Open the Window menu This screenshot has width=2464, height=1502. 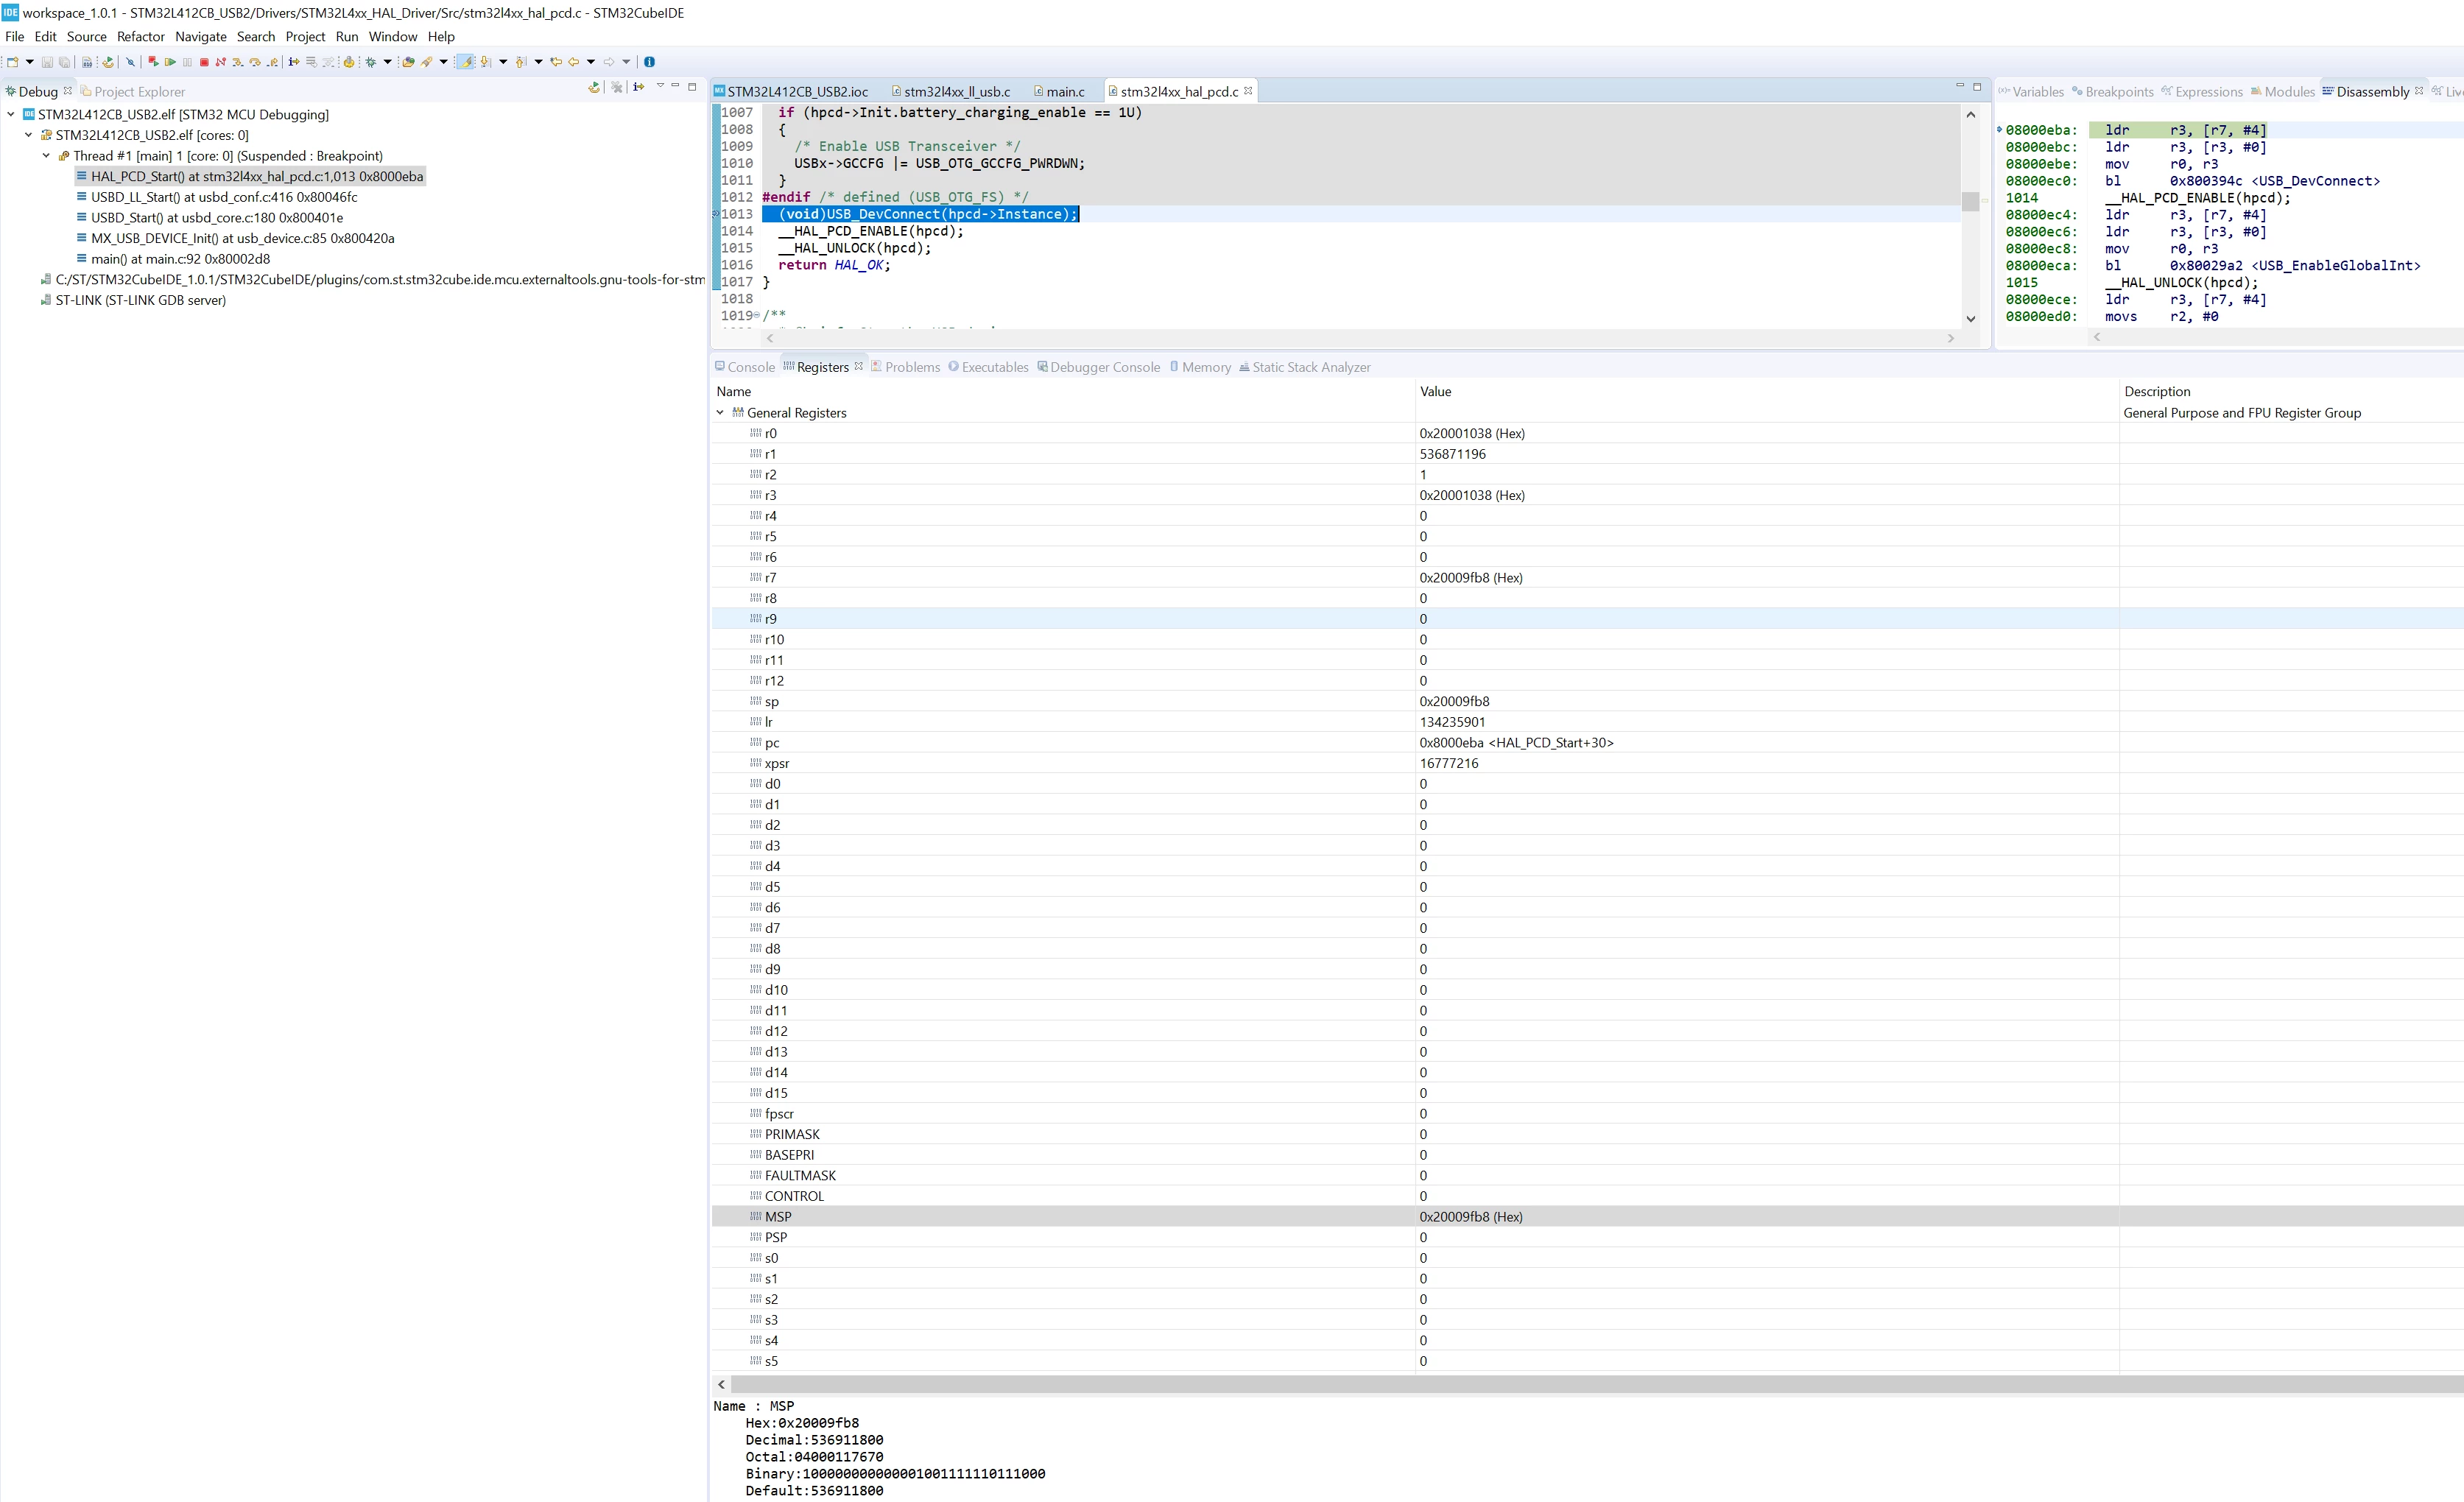coord(393,37)
